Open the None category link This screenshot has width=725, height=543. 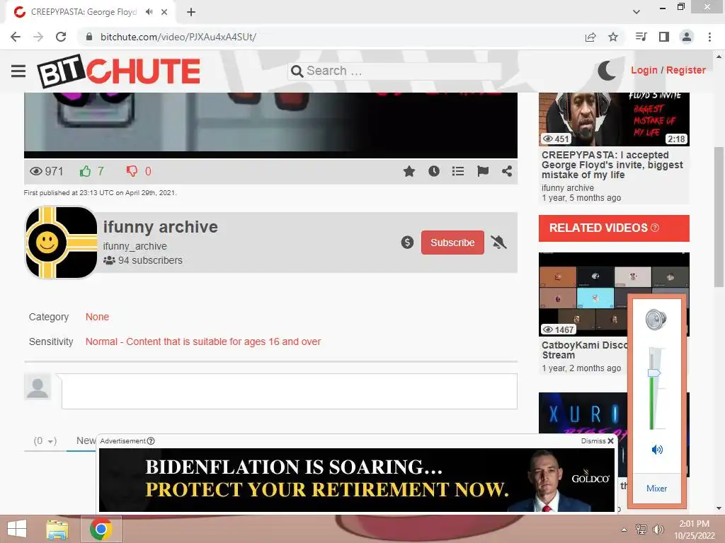[x=97, y=317]
